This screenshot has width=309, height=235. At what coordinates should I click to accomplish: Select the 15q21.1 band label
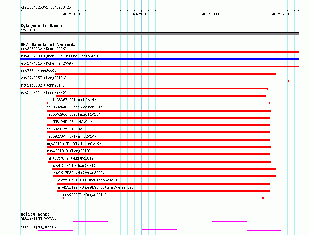[x=28, y=30]
